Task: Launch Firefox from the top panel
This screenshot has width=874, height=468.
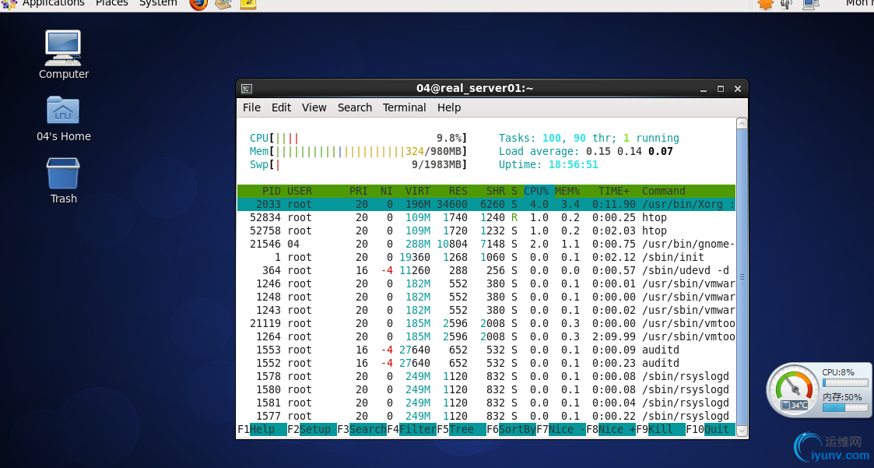Action: 198,4
